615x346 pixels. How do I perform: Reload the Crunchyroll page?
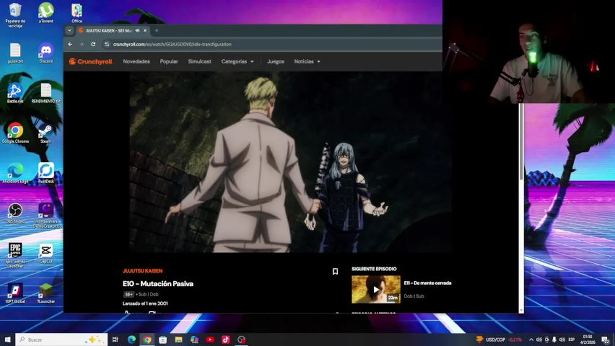pos(93,44)
